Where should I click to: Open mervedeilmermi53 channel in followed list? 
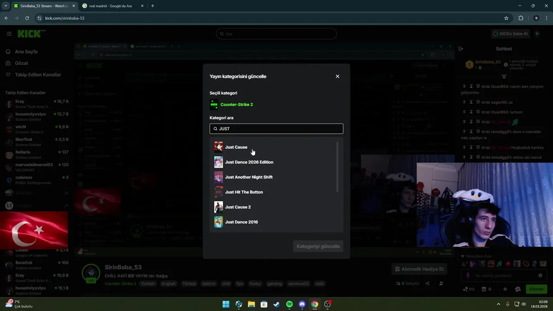[37, 167]
